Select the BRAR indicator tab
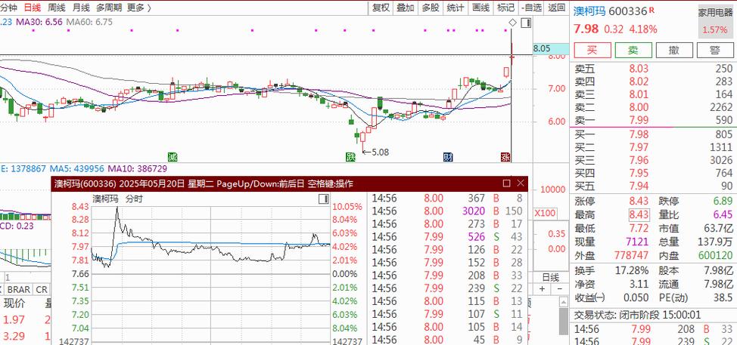The width and height of the screenshot is (737, 345). click(x=19, y=289)
